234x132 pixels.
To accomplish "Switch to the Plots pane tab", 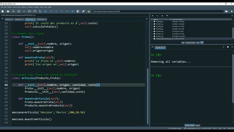I will pos(198,43).
